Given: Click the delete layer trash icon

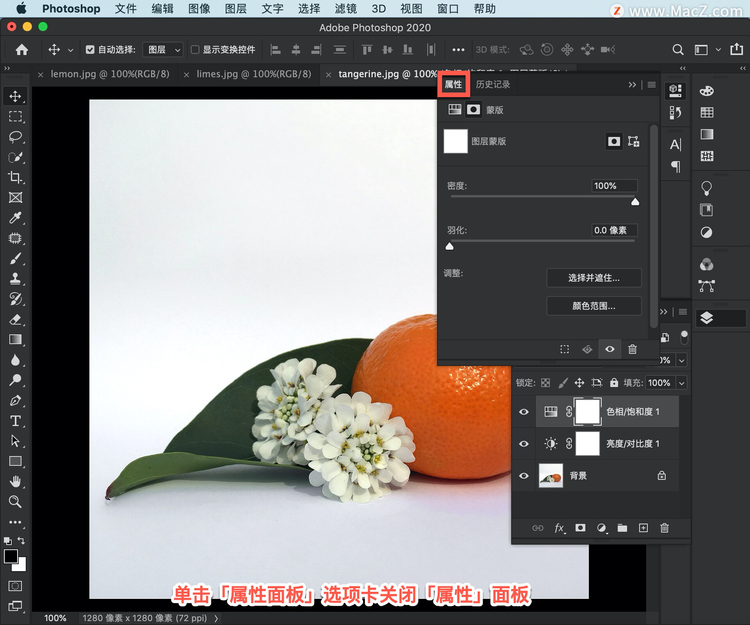Looking at the screenshot, I should 664,528.
